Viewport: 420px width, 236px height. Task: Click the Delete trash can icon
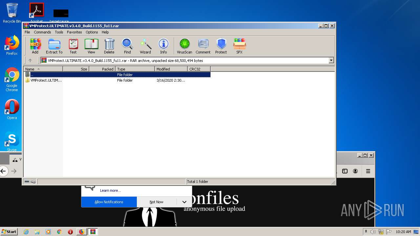click(x=109, y=46)
